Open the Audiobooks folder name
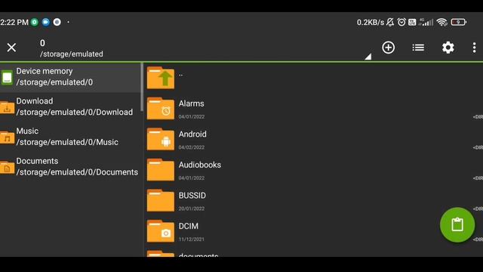The width and height of the screenshot is (483, 272). point(199,165)
